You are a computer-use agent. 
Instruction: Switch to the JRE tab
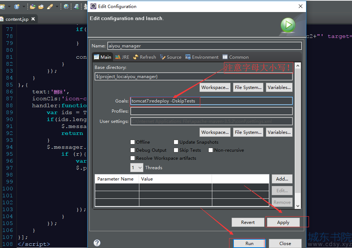point(122,57)
